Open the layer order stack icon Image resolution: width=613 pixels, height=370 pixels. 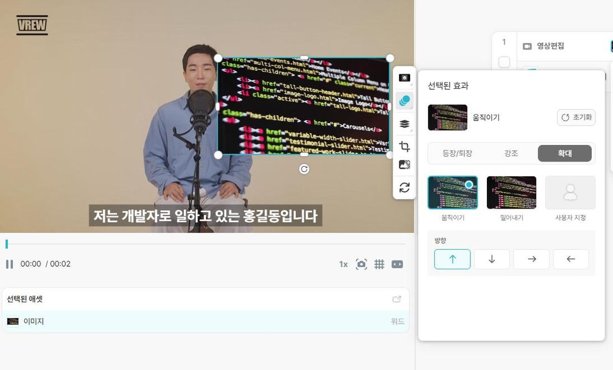[x=404, y=124]
